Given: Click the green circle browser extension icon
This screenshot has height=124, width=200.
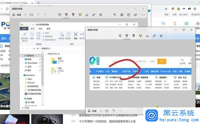Looking at the screenshot, I should tap(178, 9).
